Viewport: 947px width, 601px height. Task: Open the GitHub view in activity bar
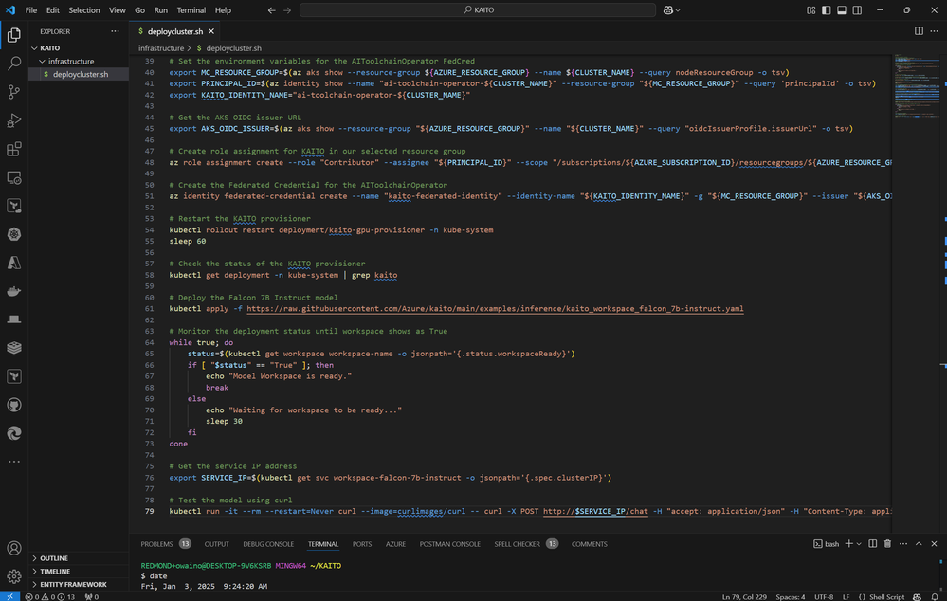[x=14, y=405]
